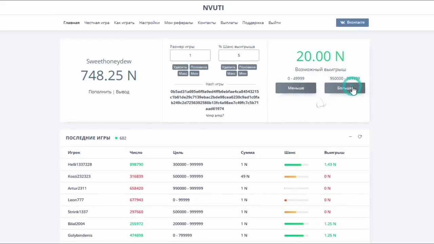Click player name Kosti232323
Image resolution: width=434 pixels, height=244 pixels.
(79, 176)
